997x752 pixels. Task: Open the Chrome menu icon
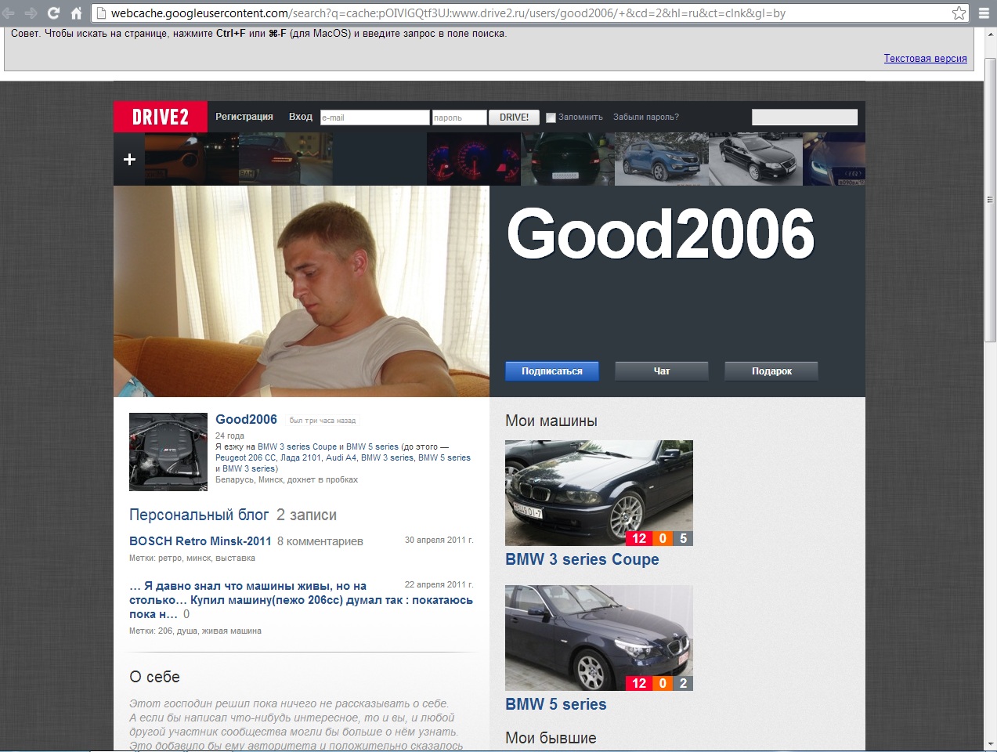pyautogui.click(x=984, y=13)
